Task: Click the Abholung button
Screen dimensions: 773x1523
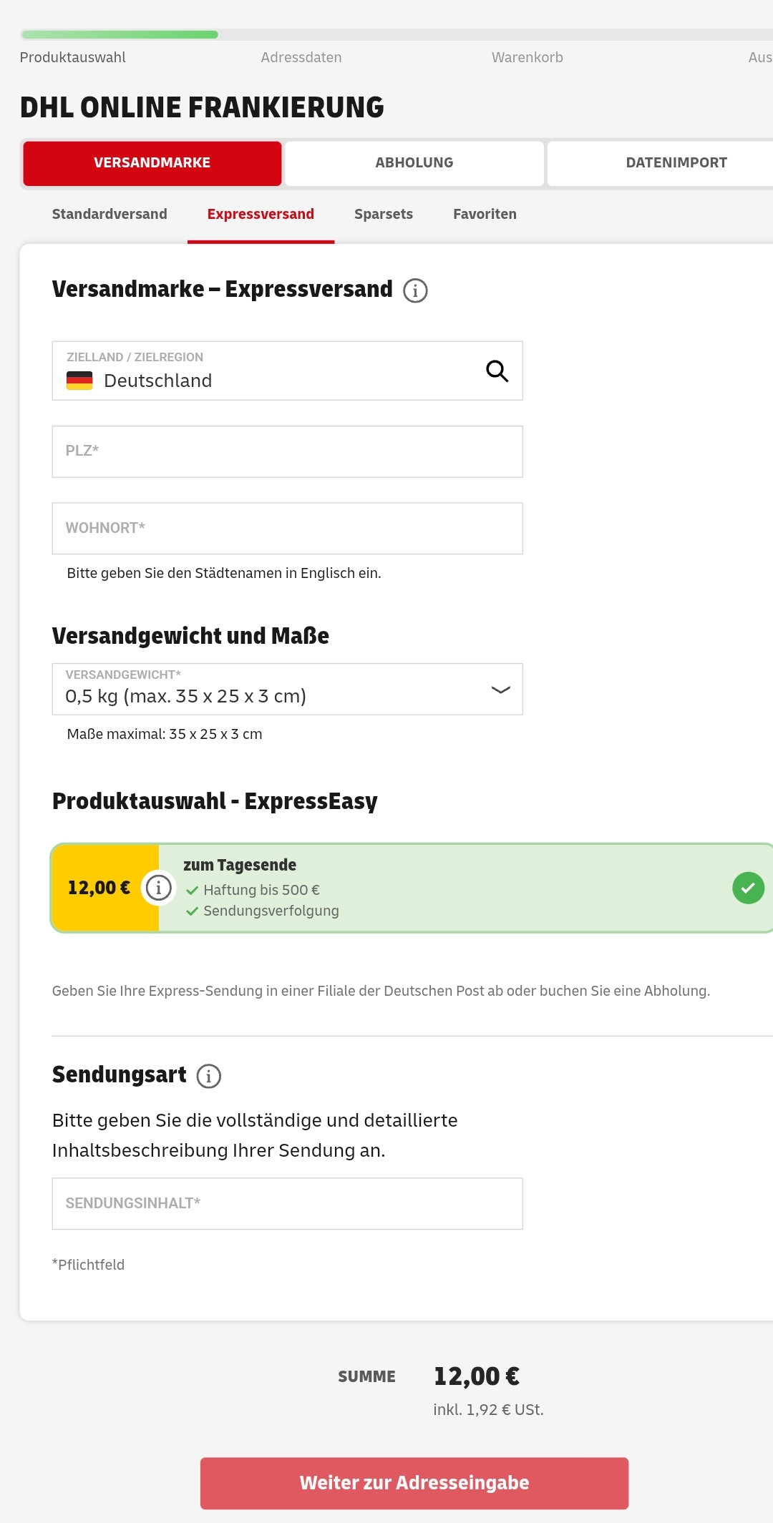Action: pyautogui.click(x=414, y=163)
